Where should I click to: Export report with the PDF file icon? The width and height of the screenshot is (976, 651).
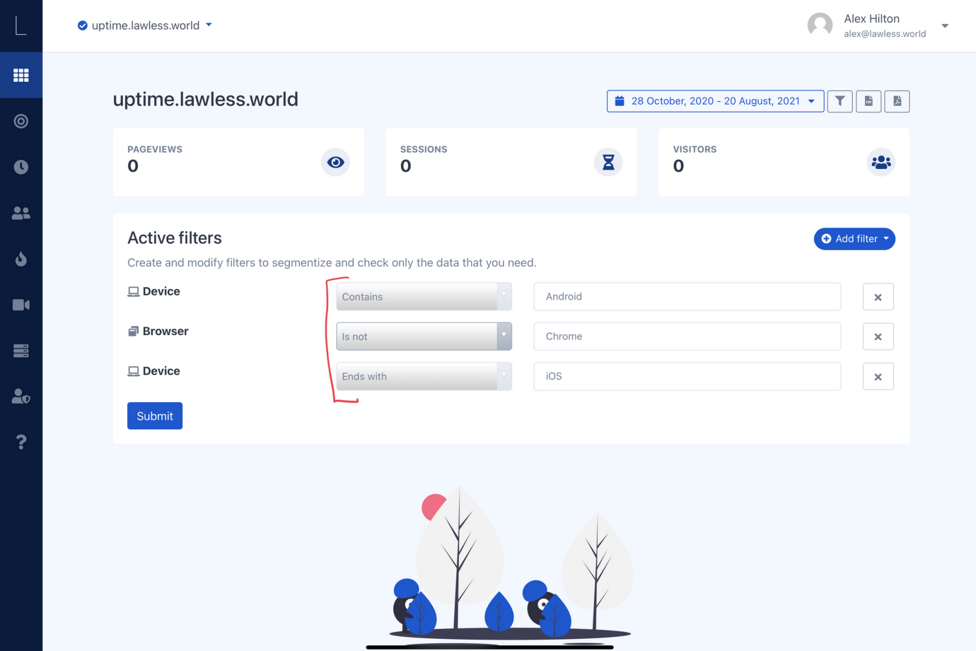point(897,101)
